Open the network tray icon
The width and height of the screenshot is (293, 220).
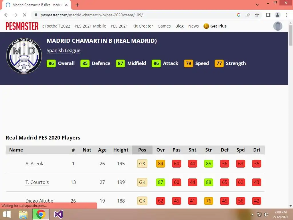click(x=259, y=214)
